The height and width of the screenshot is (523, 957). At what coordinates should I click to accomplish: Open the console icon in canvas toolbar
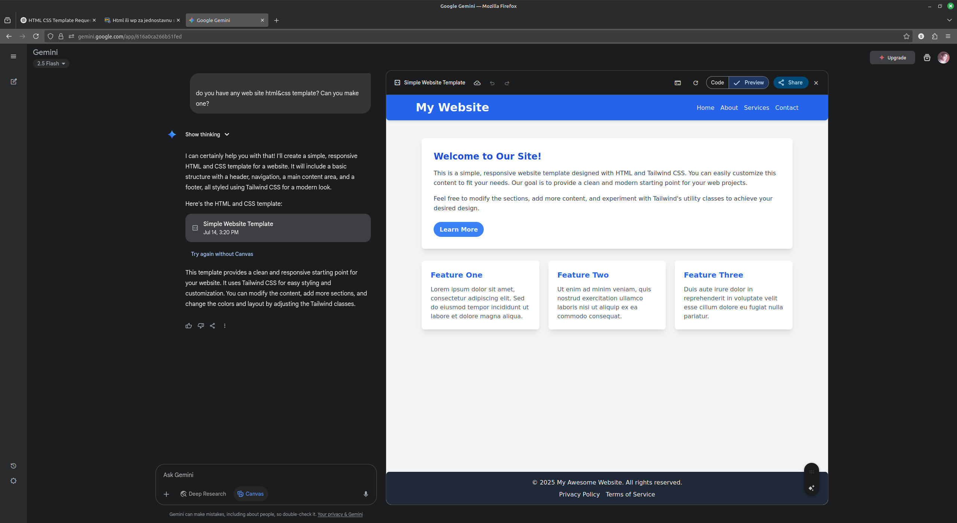pyautogui.click(x=678, y=83)
